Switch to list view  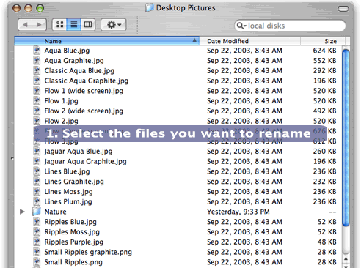(73, 24)
